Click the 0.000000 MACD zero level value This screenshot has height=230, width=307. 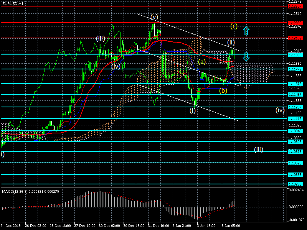[296, 207]
